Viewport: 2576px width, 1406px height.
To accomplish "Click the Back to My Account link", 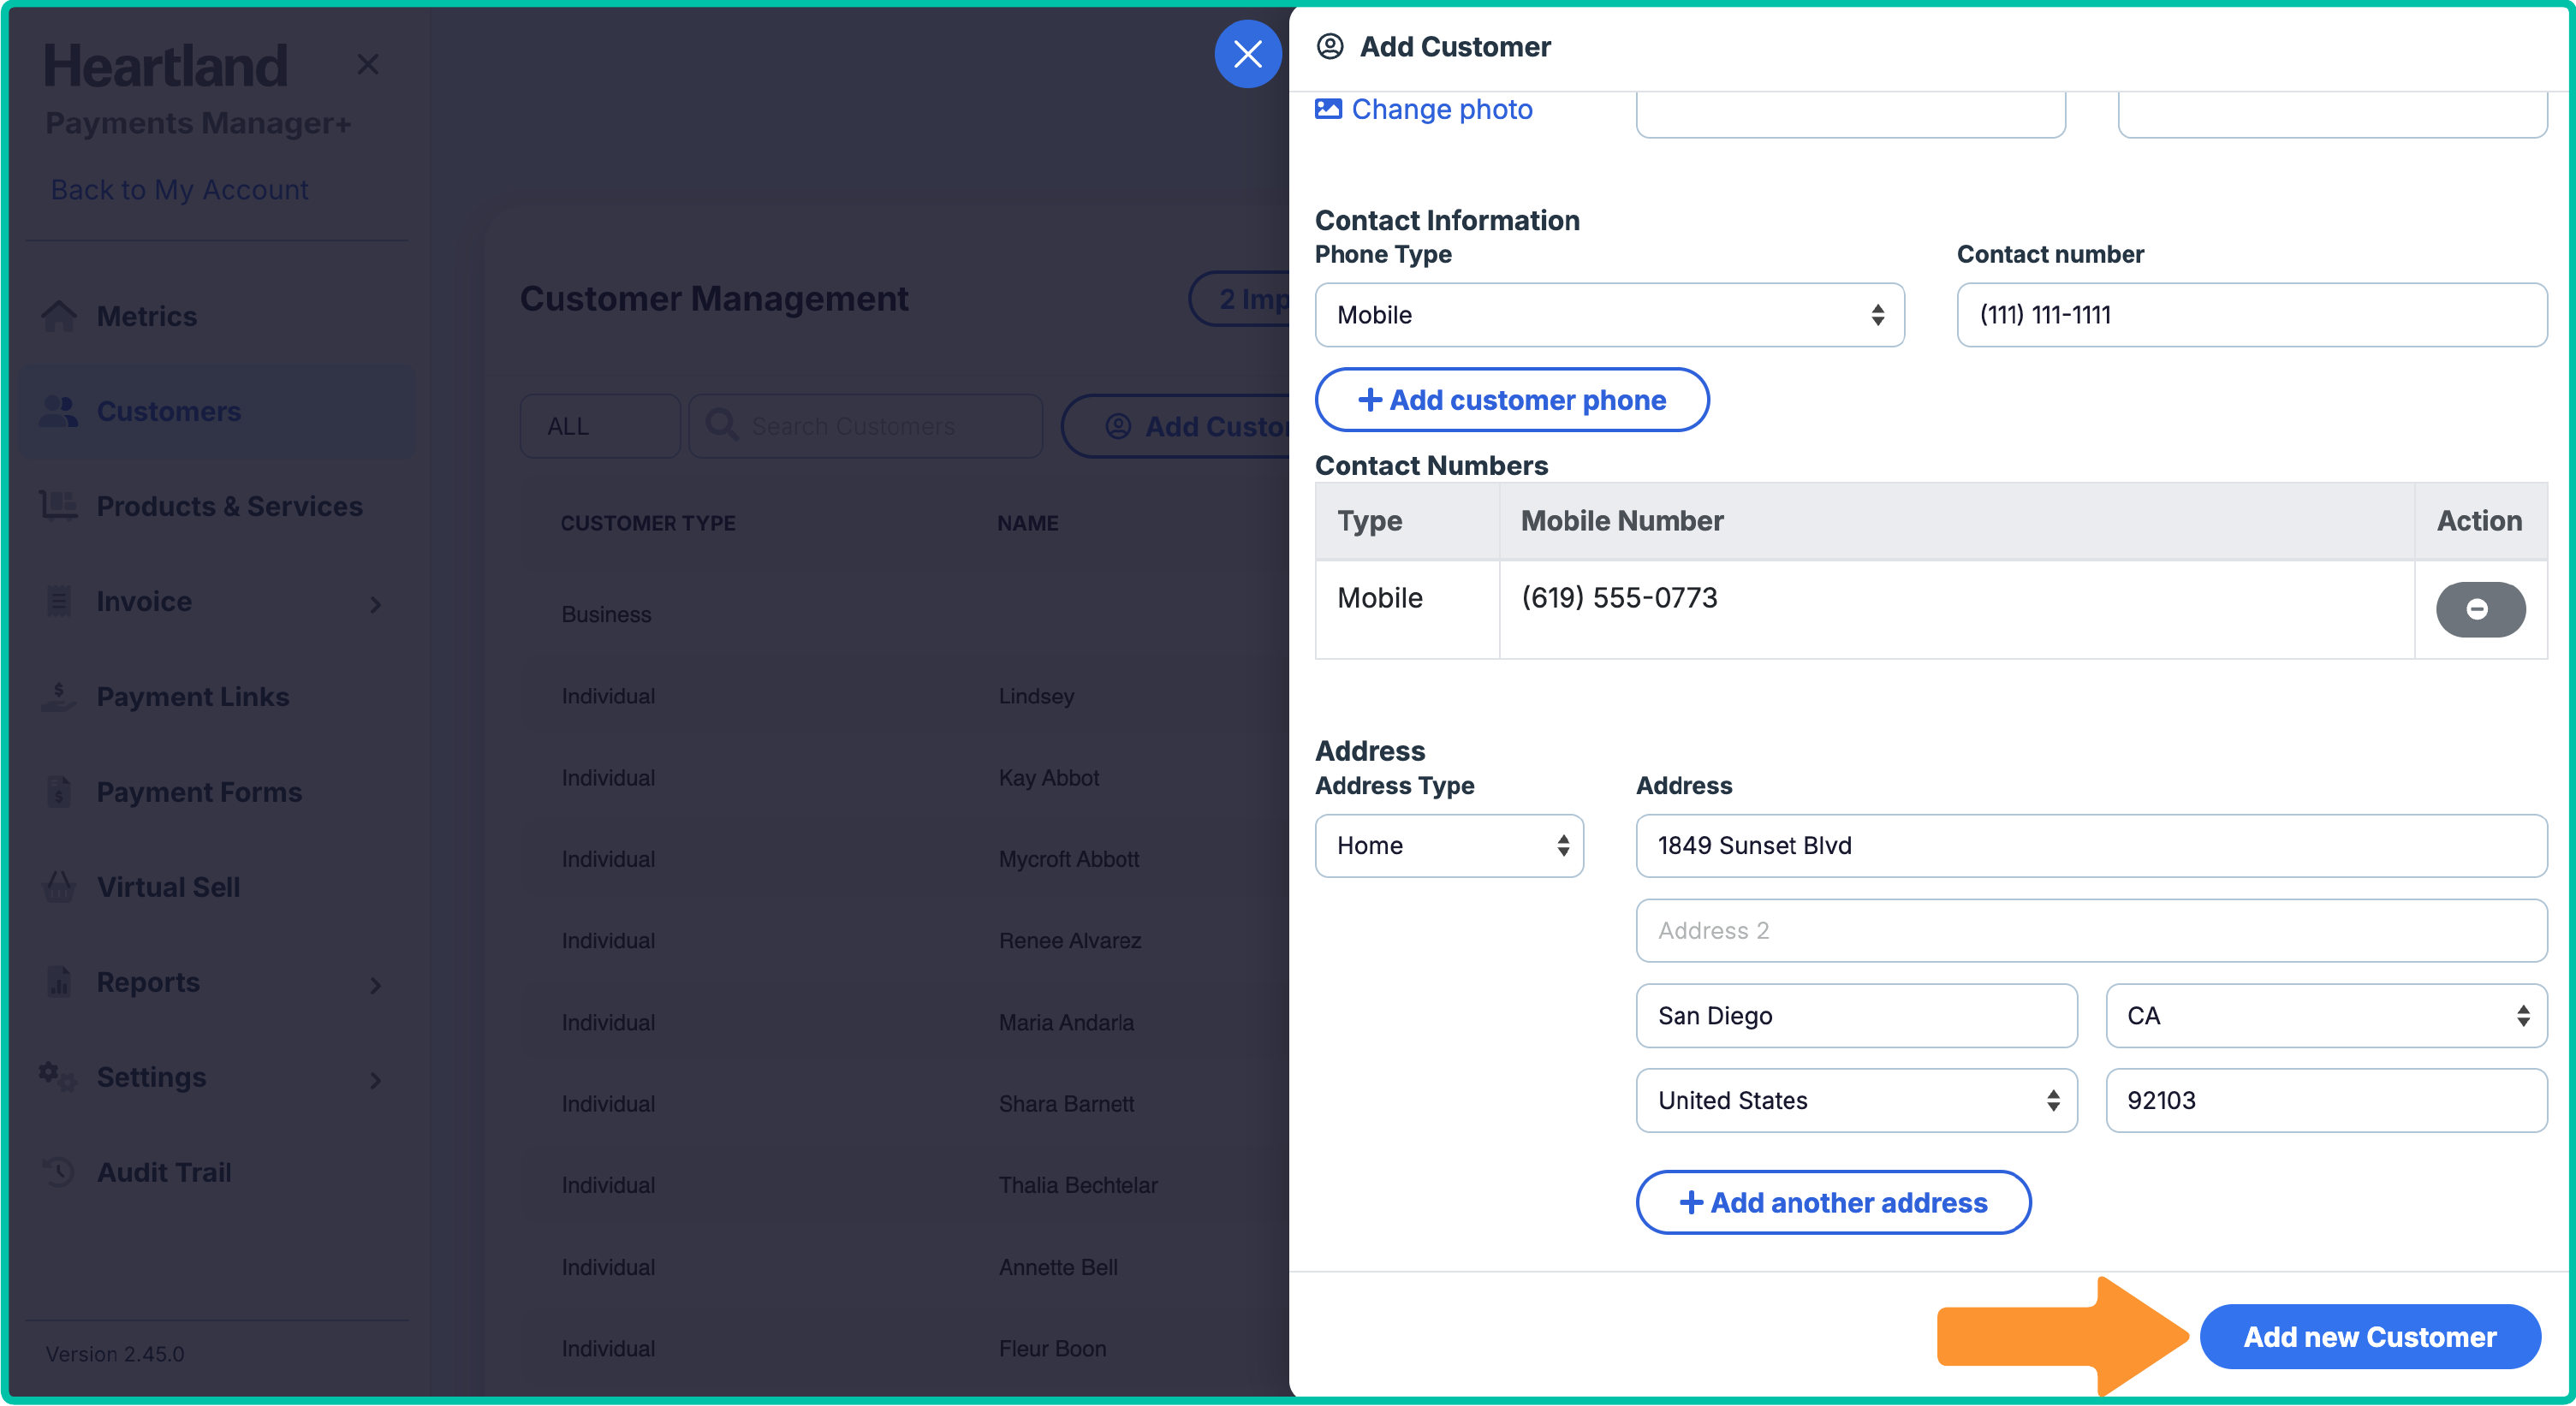I will [180, 189].
